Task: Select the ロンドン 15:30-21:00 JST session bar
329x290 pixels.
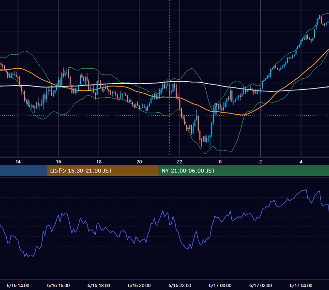Action: pyautogui.click(x=103, y=171)
